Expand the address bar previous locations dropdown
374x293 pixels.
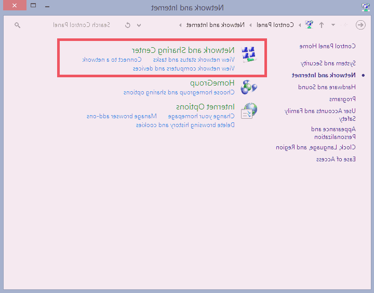click(139, 25)
